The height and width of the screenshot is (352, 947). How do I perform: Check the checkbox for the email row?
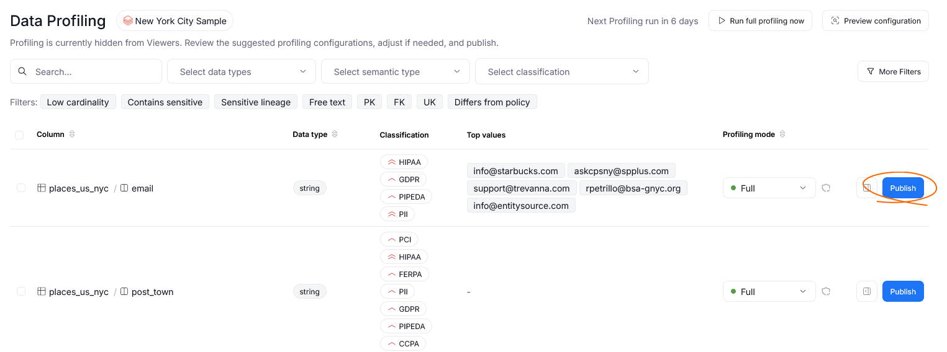[x=21, y=188]
